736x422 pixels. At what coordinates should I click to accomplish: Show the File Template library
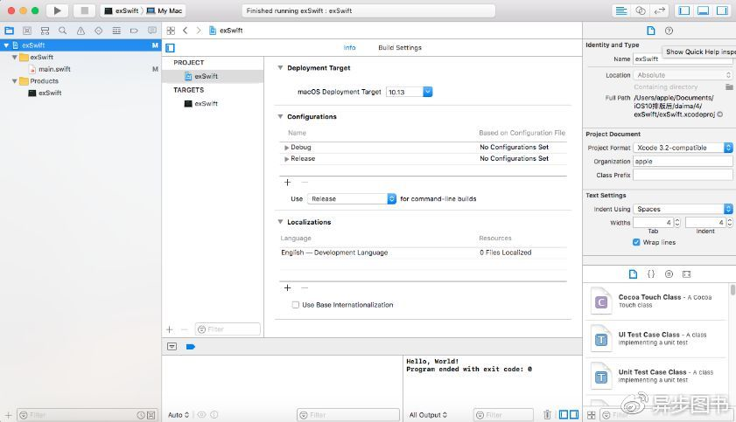coord(633,274)
